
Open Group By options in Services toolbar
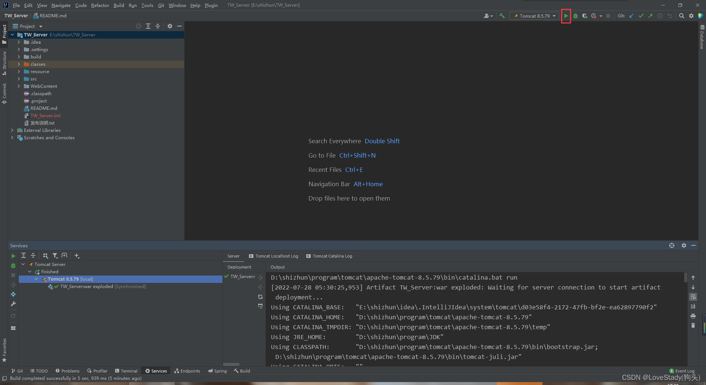click(45, 256)
